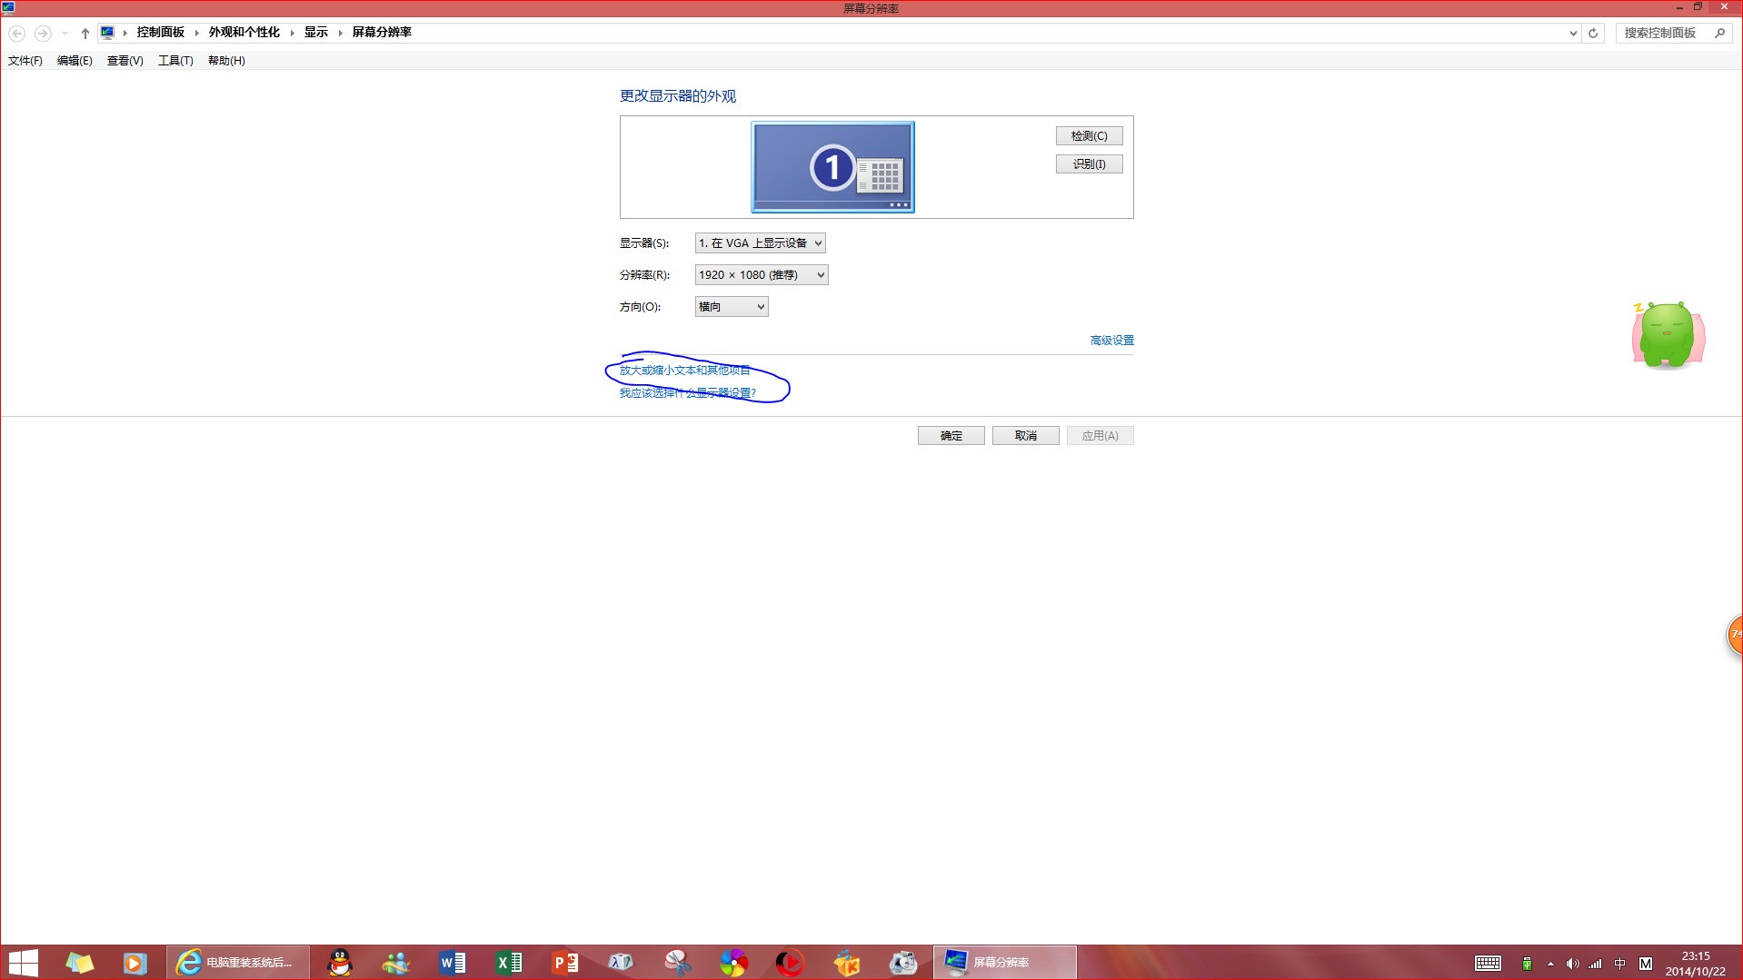Open the network signal tray icon

1596,964
